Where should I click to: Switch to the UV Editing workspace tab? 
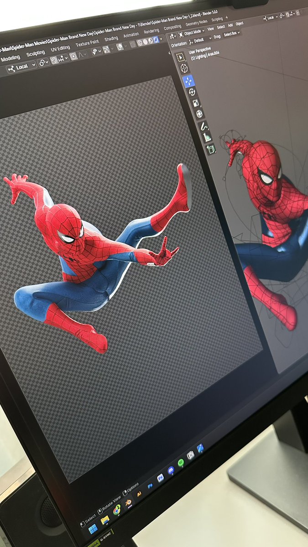(x=60, y=48)
